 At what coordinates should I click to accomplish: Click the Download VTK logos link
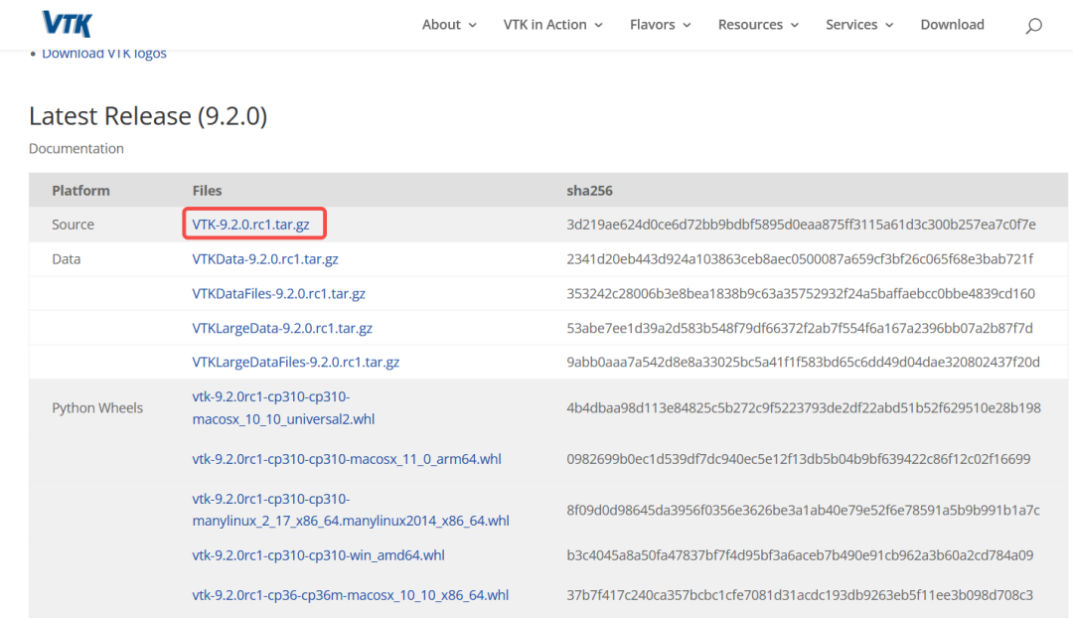click(103, 53)
